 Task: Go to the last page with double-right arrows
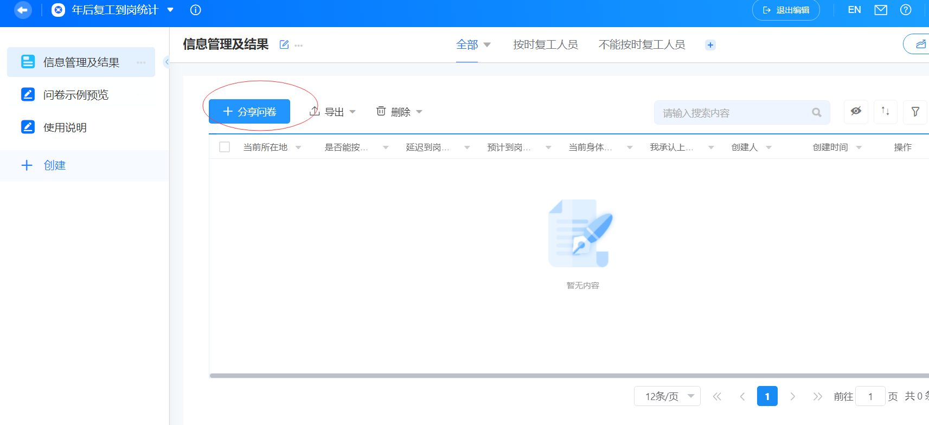pos(818,396)
